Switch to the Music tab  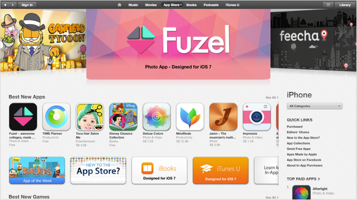133,5
